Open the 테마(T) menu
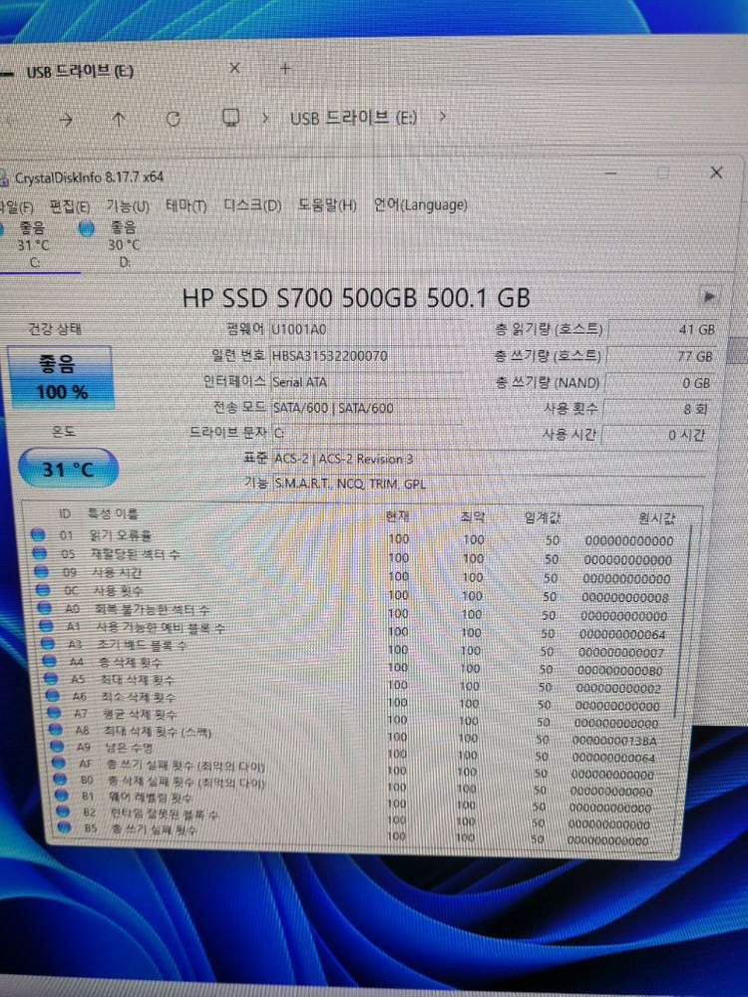This screenshot has height=997, width=748. click(x=186, y=206)
